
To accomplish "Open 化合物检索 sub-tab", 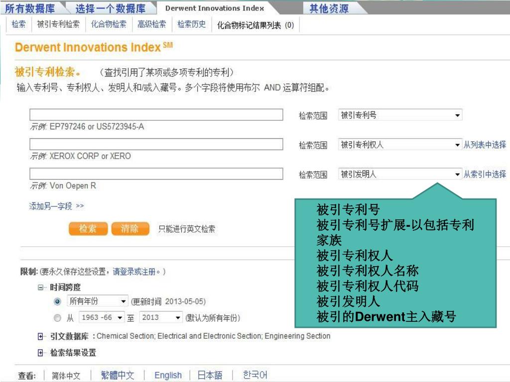I will 109,24.
